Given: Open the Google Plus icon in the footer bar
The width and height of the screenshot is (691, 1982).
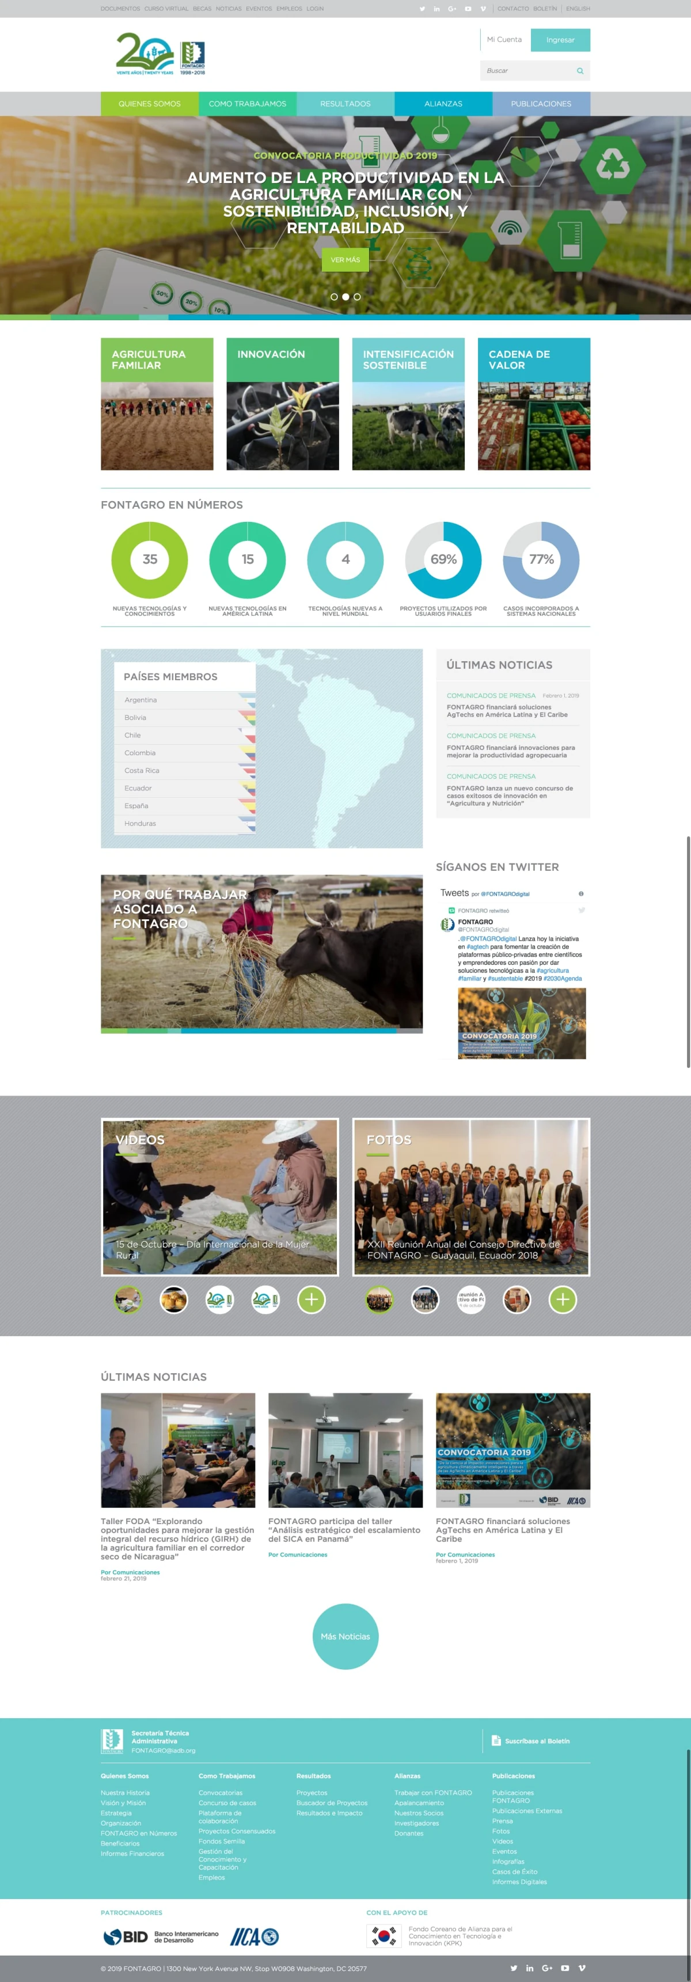Looking at the screenshot, I should 547,1968.
